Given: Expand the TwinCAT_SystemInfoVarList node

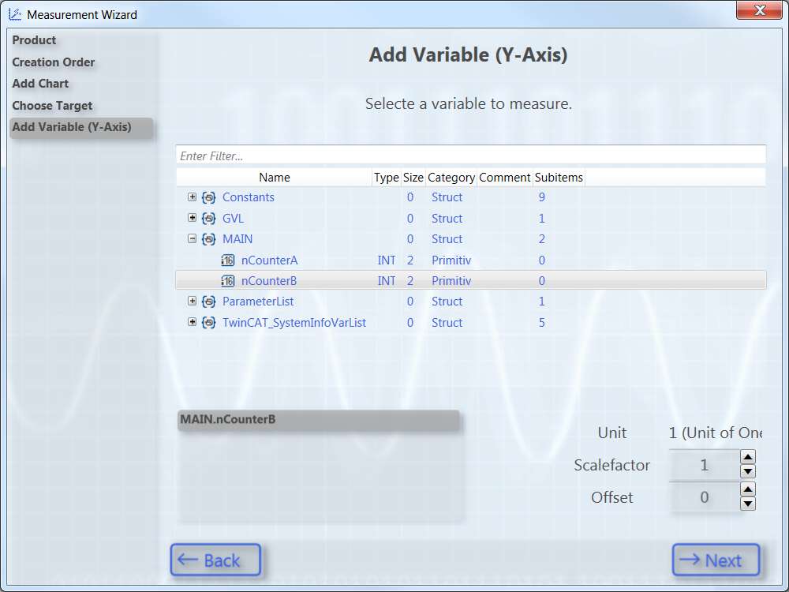Looking at the screenshot, I should 193,322.
